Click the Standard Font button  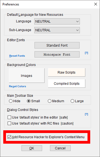(x=57, y=45)
